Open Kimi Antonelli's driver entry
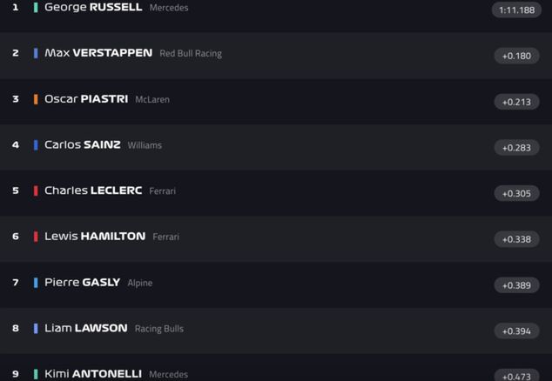 pos(93,374)
